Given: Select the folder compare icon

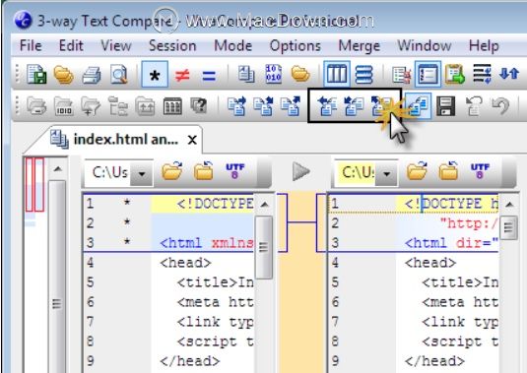Looking at the screenshot, I should tap(300, 74).
